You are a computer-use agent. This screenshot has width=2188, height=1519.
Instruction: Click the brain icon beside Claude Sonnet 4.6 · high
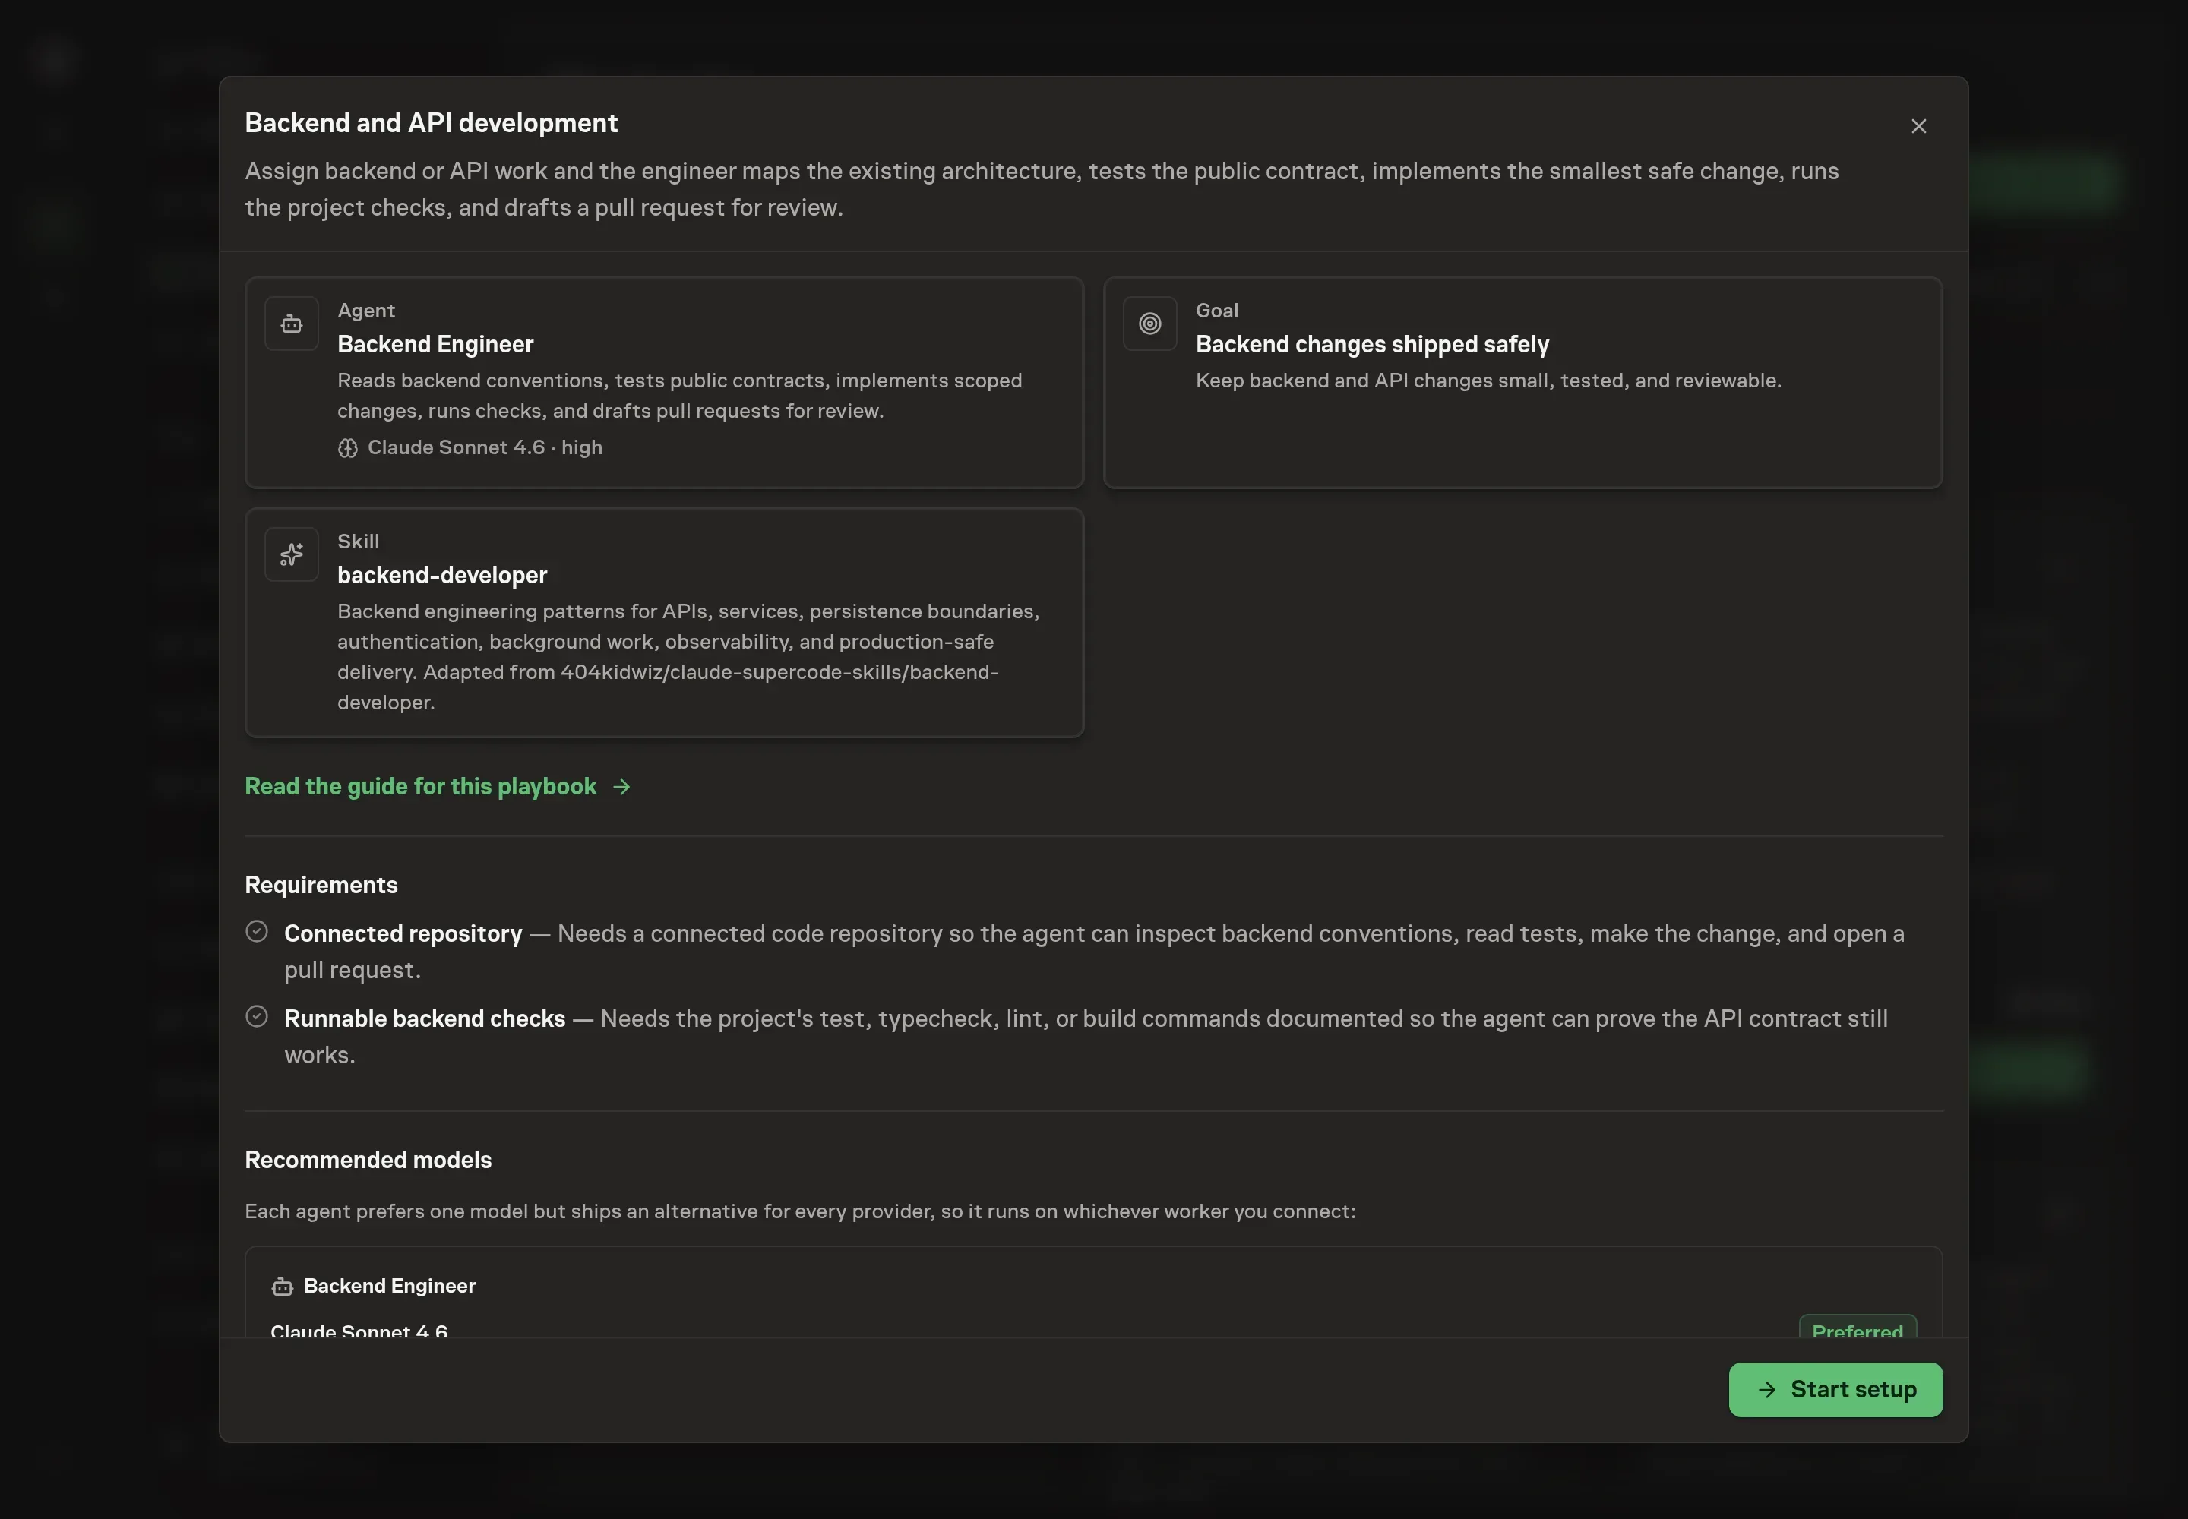(x=347, y=448)
